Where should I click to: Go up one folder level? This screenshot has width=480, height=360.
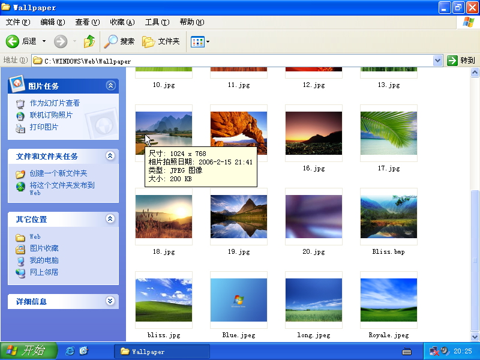click(89, 41)
